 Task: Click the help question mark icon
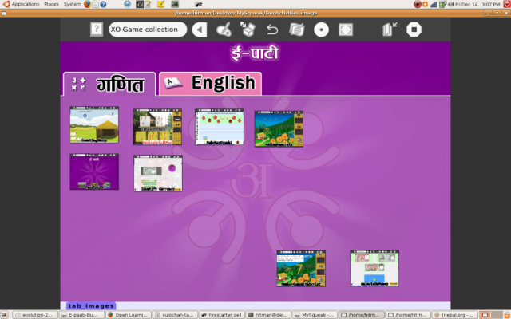[96, 30]
